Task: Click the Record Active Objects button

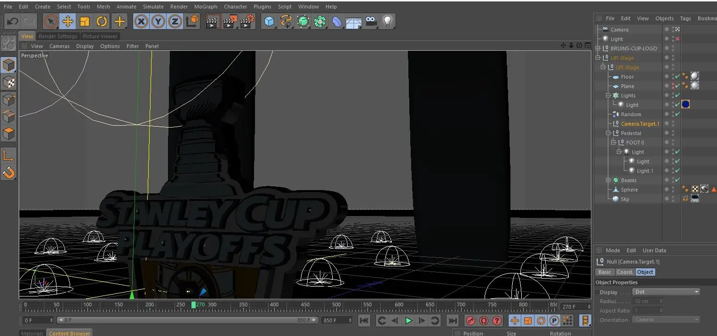Action: coord(470,320)
